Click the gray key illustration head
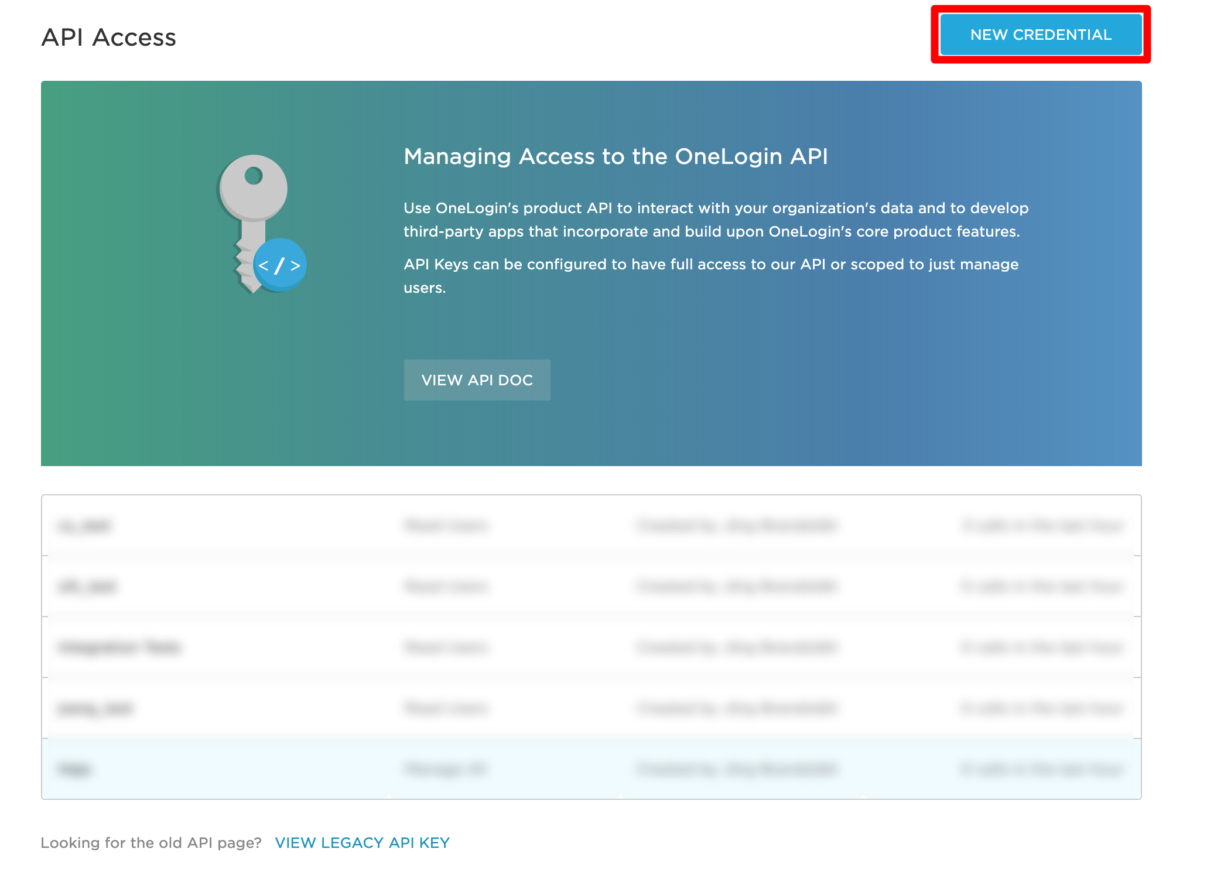Screen dimensions: 1224x876 coord(253,187)
